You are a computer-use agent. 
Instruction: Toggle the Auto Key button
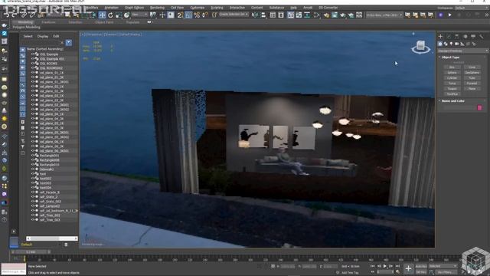click(x=421, y=266)
